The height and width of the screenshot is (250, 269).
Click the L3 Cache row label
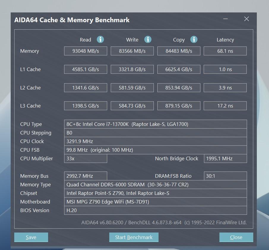click(30, 106)
